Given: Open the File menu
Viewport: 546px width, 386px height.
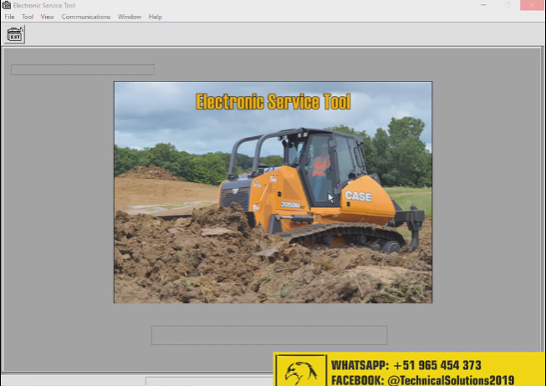Looking at the screenshot, I should point(10,17).
